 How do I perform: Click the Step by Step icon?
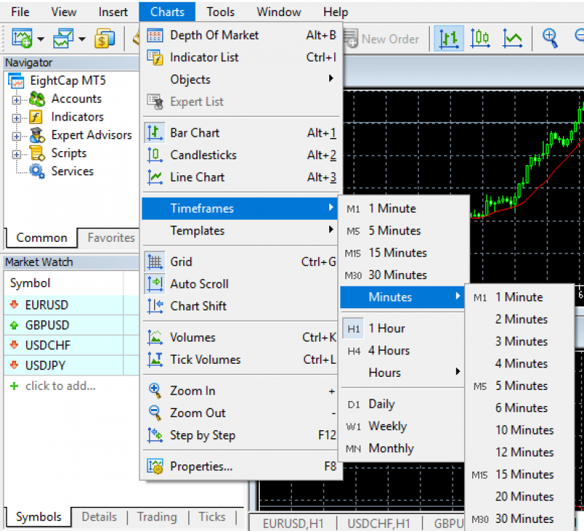coord(155,435)
